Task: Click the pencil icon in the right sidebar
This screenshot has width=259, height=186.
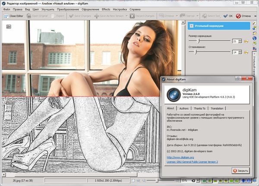Action: pos(254,23)
